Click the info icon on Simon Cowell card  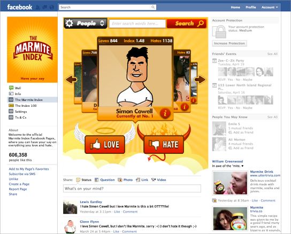point(165,113)
